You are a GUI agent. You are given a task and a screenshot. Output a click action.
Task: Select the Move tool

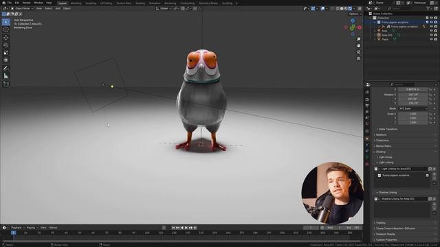[x=6, y=38]
